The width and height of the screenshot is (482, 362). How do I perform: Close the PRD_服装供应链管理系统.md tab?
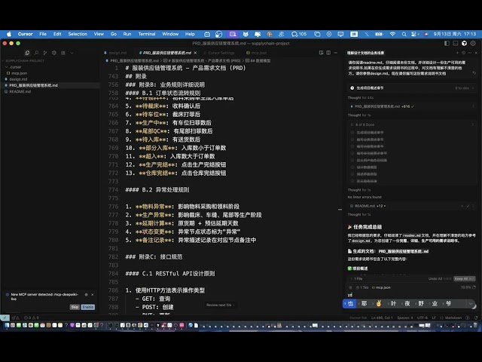click(x=196, y=53)
